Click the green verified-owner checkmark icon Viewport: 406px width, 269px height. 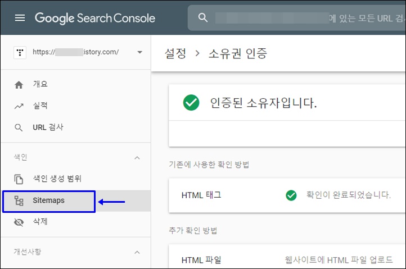(x=191, y=102)
